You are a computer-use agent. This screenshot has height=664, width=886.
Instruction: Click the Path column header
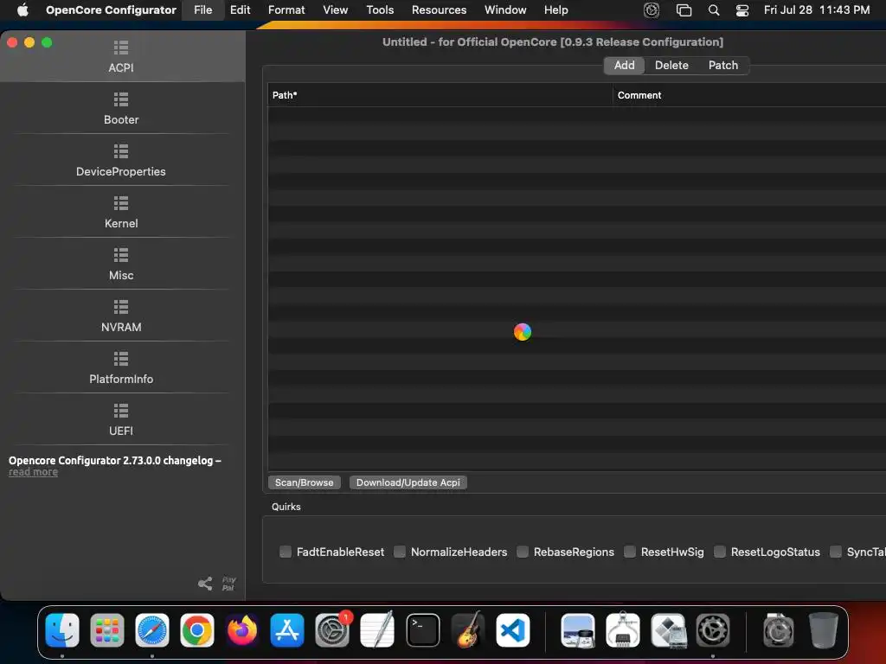[x=440, y=95]
